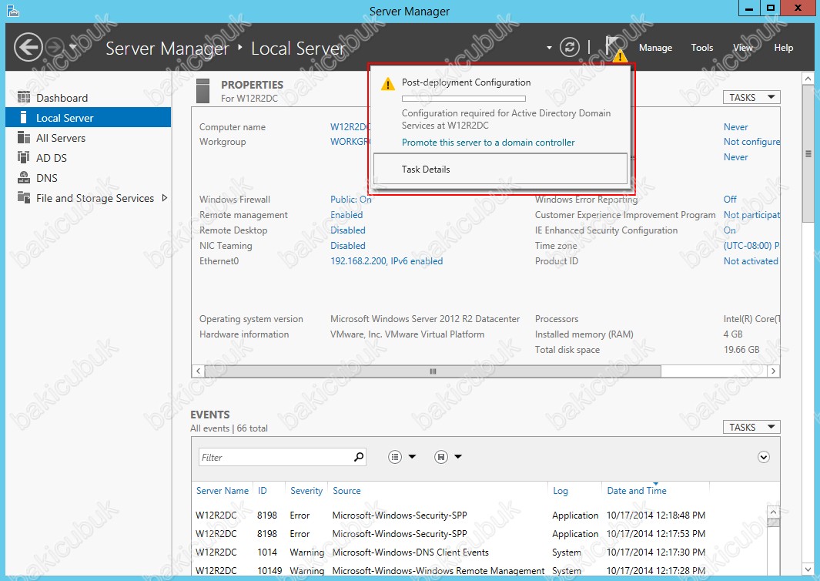The width and height of the screenshot is (820, 581).
Task: Refresh Server Manager with the refresh icon
Action: pos(570,47)
